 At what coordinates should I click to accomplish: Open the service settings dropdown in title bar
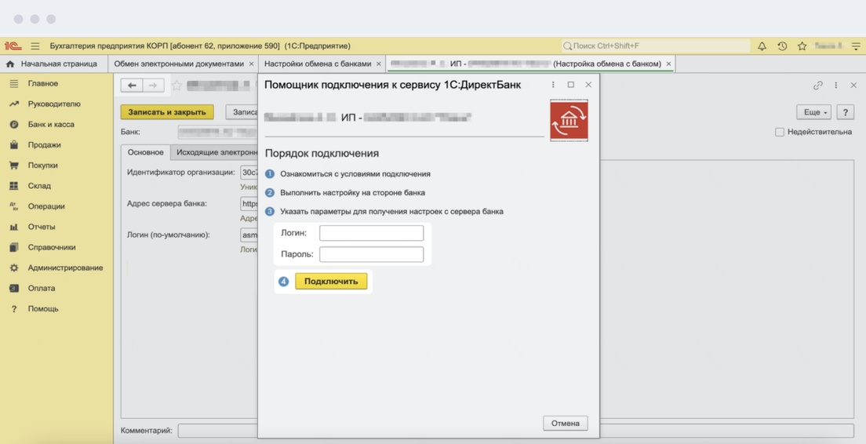point(856,46)
